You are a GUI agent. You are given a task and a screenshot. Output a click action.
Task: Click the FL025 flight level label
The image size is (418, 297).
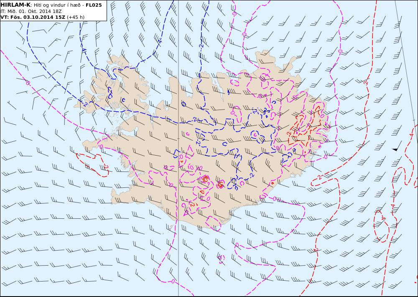(x=94, y=5)
